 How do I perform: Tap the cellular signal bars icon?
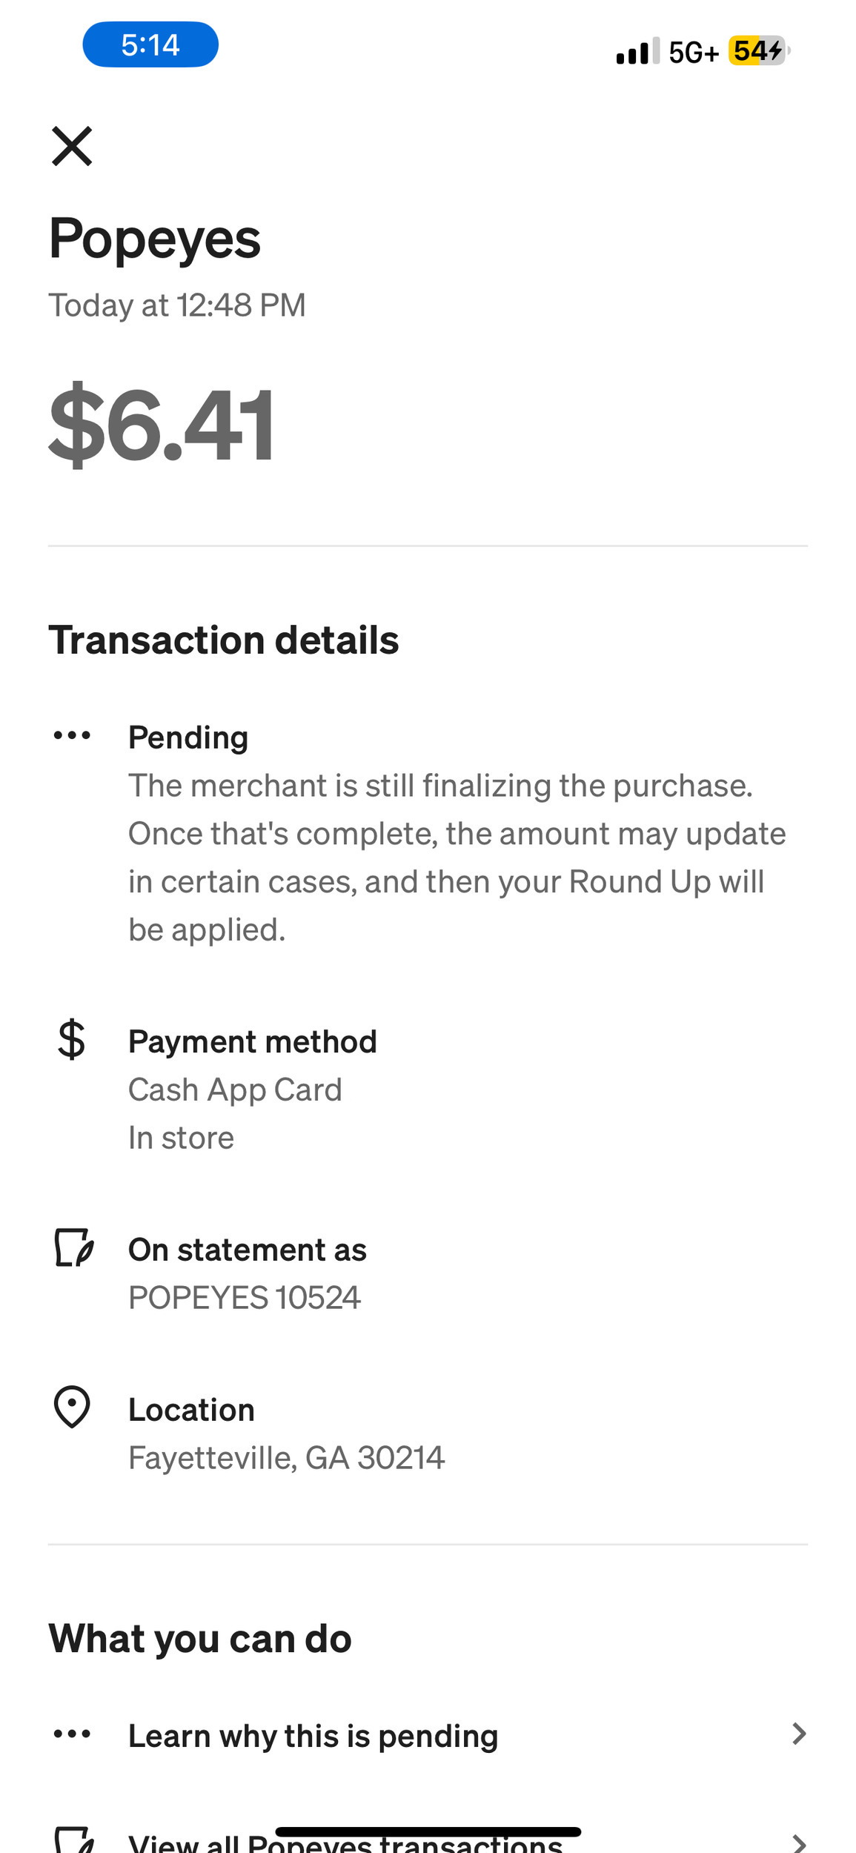coord(637,51)
